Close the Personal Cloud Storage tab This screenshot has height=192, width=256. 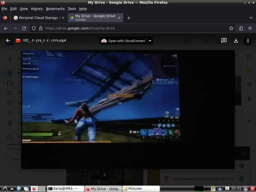[x=63, y=18]
